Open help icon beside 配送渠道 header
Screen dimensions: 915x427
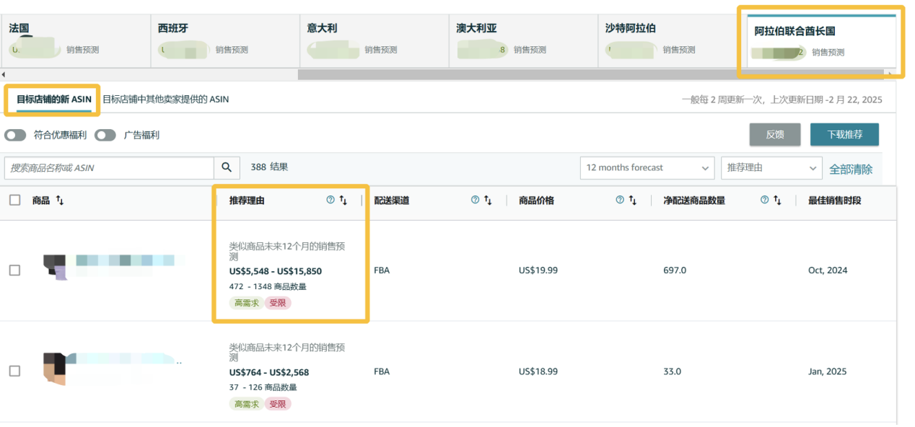pos(475,201)
